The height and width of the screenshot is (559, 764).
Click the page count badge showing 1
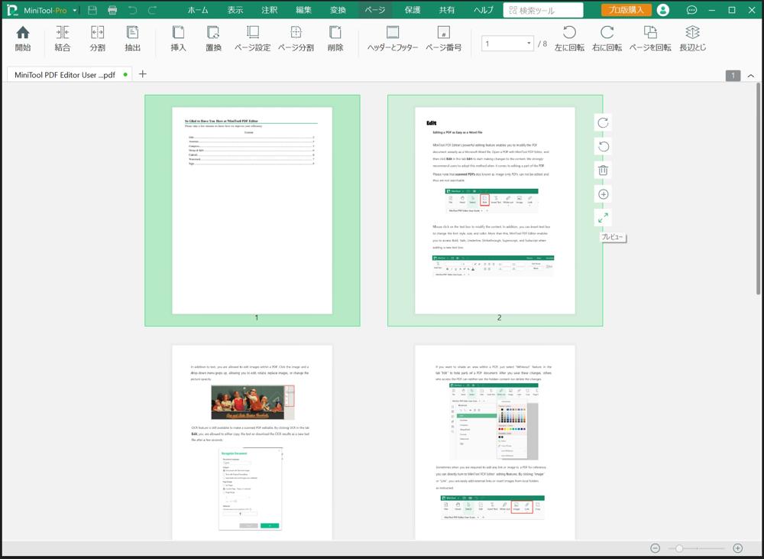coord(733,76)
